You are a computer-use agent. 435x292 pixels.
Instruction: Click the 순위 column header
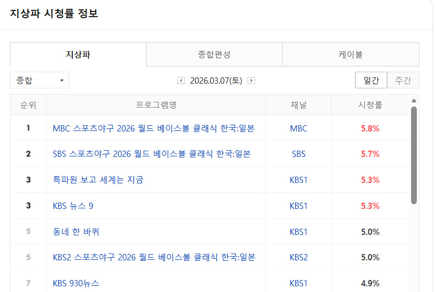28,105
